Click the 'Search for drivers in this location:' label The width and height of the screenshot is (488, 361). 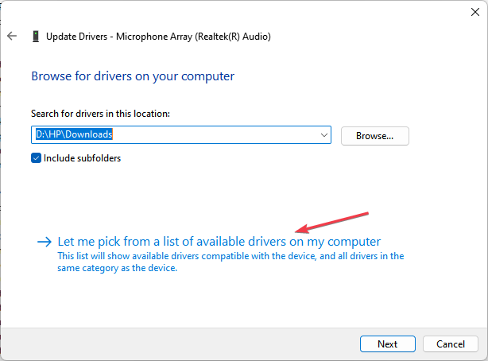click(100, 114)
